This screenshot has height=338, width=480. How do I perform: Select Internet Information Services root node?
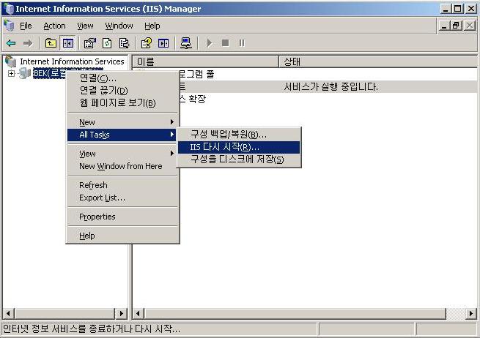(x=72, y=61)
